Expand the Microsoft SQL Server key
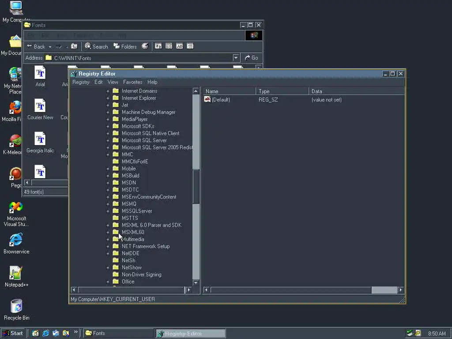 point(108,140)
